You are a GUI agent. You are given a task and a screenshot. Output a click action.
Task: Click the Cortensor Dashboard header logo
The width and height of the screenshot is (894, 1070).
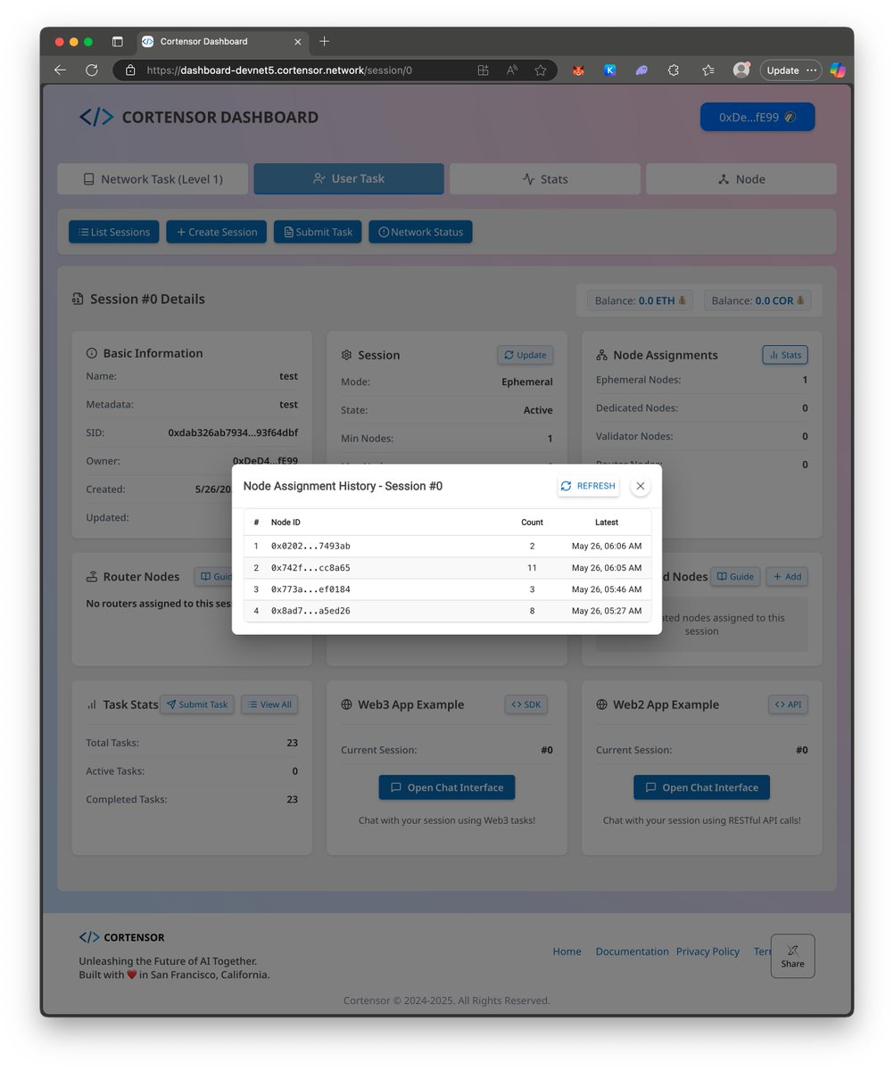coord(198,117)
